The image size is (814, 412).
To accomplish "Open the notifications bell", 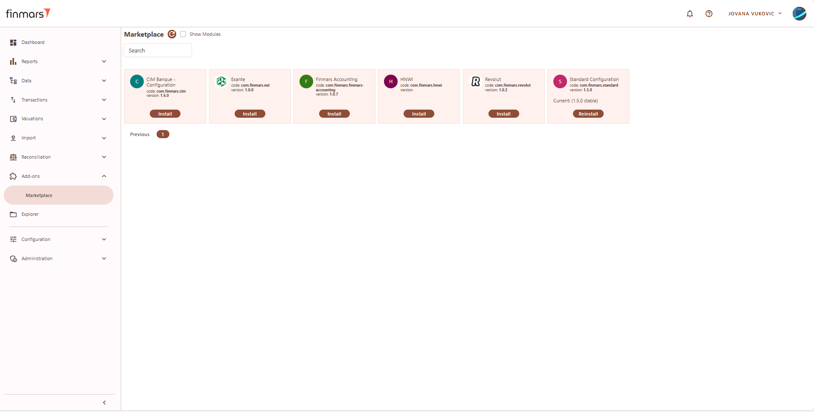I will tap(690, 14).
